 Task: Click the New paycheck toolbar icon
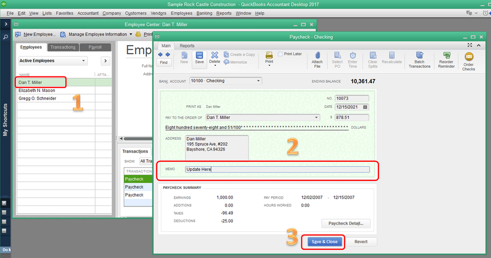pos(184,55)
